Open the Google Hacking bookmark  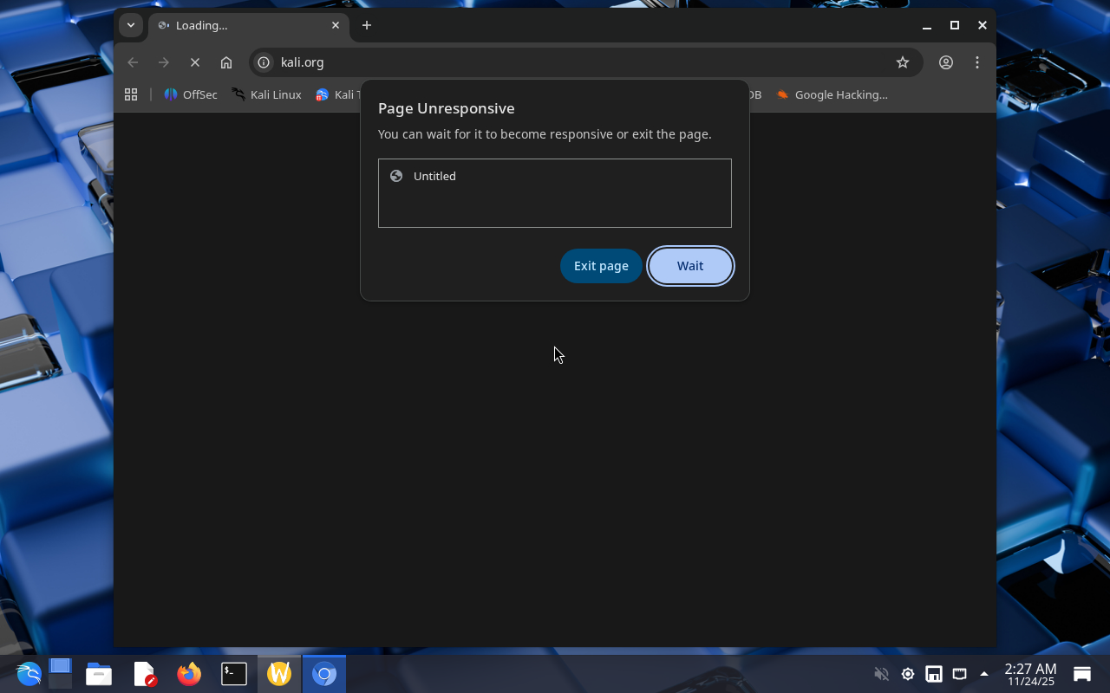click(832, 94)
